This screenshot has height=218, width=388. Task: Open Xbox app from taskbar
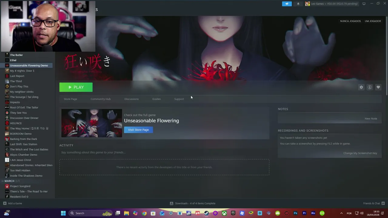(224, 213)
